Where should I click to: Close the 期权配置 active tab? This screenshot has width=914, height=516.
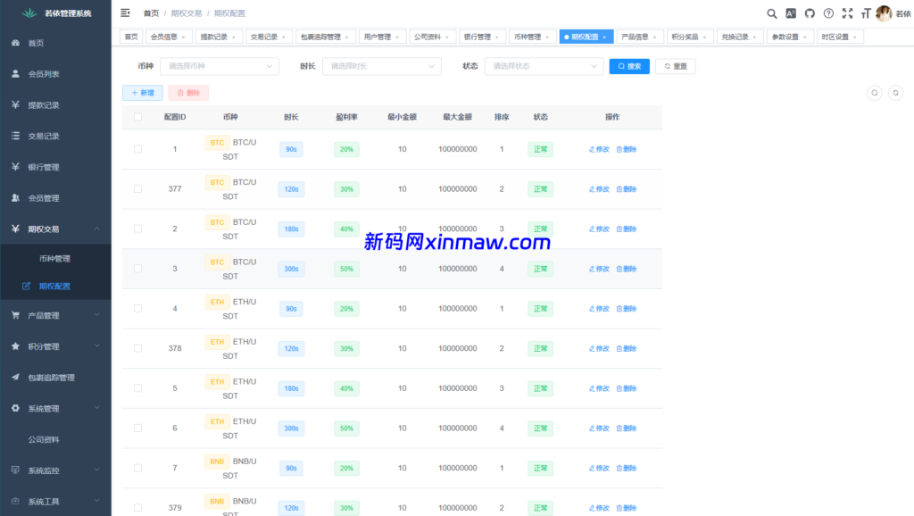click(x=604, y=37)
